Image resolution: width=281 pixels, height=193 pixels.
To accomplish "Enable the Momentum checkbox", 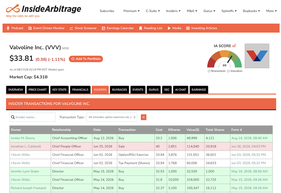I will (209, 71).
